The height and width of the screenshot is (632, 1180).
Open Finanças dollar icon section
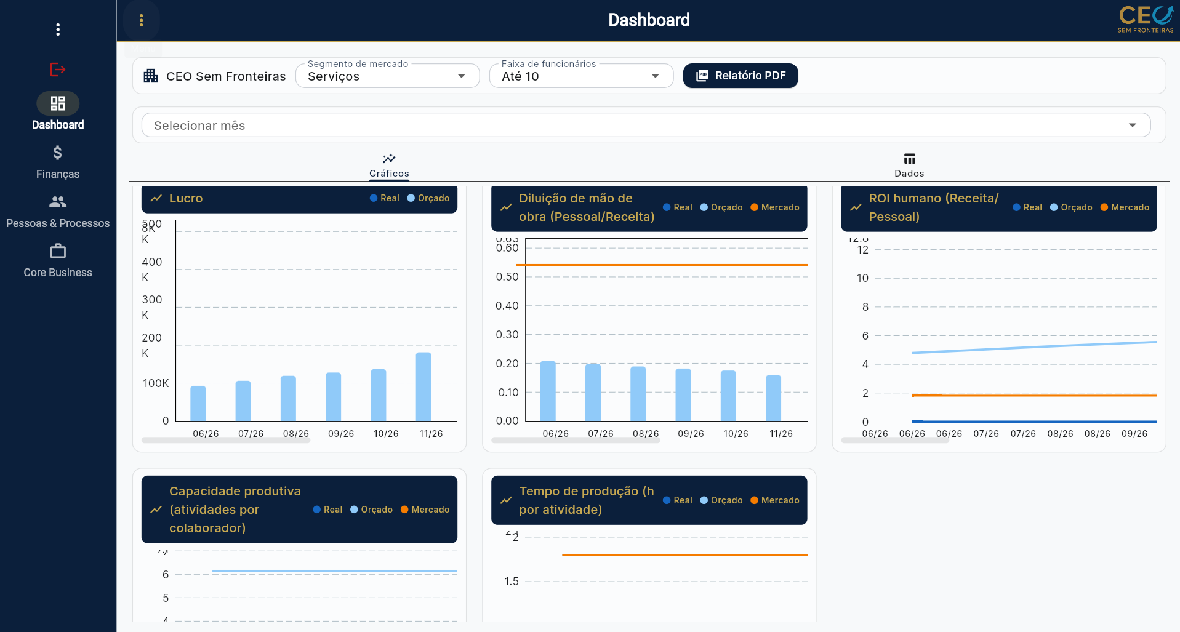pos(58,153)
